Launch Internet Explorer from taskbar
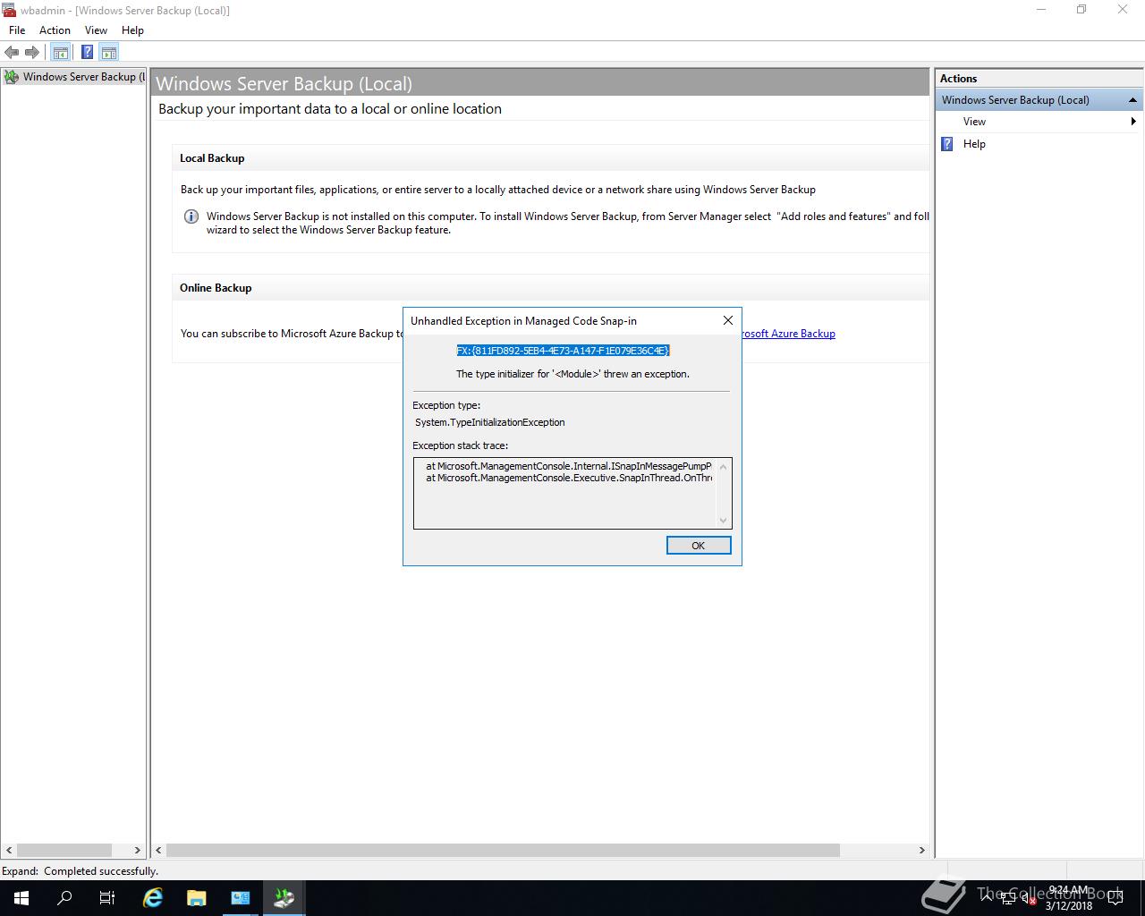Viewport: 1145px width, 916px height. 153,898
